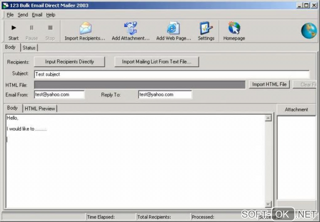Click the body scrollbar up arrow
Image resolution: width=320 pixels, height=222 pixels.
point(268,118)
